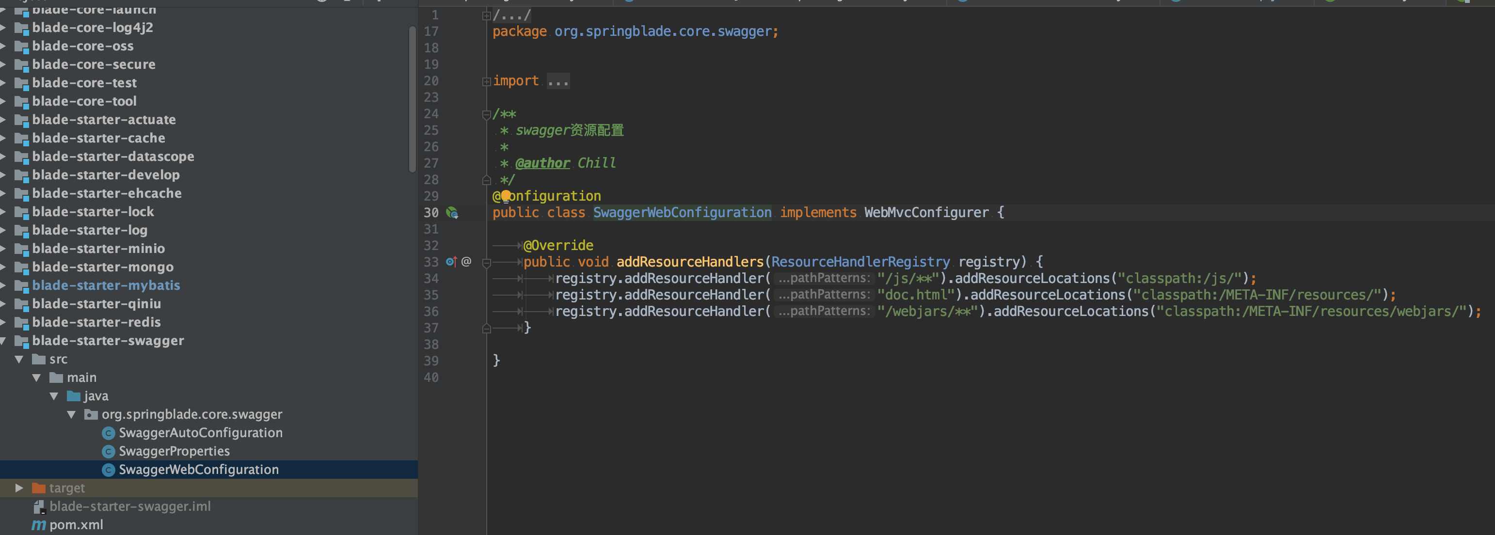
Task: Expand the blade-starter-redis module node
Action: pos(3,322)
